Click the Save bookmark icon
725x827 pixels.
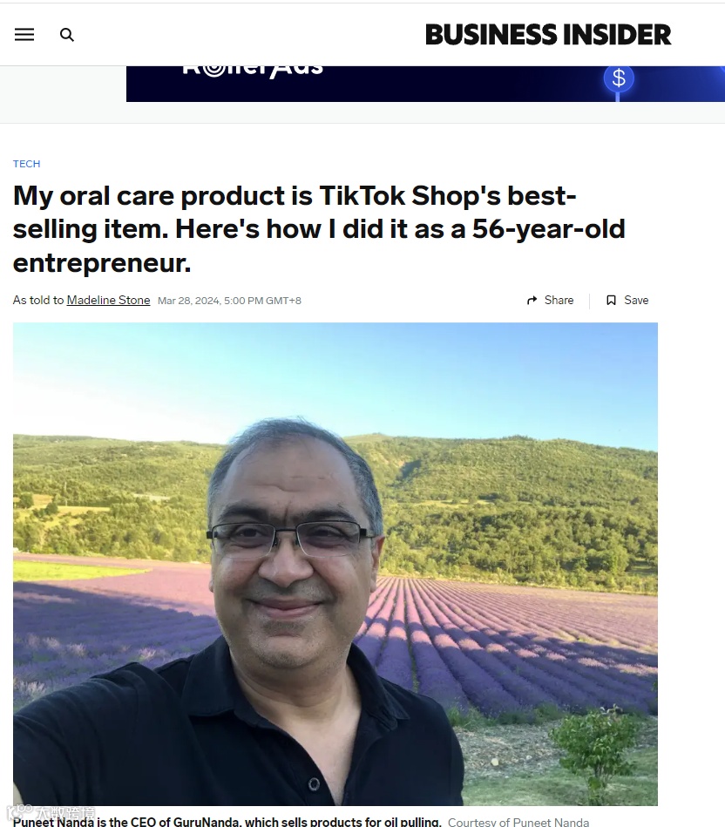pos(611,300)
